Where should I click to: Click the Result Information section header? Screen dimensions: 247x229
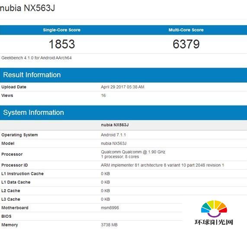32,75
